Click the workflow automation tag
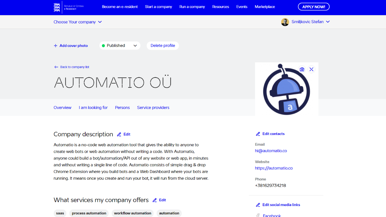The image size is (386, 217). tap(133, 213)
